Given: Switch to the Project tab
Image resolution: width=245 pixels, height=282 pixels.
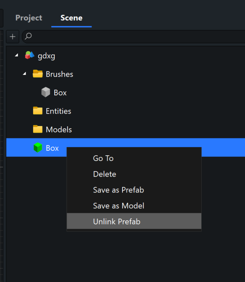Looking at the screenshot, I should click(x=29, y=18).
